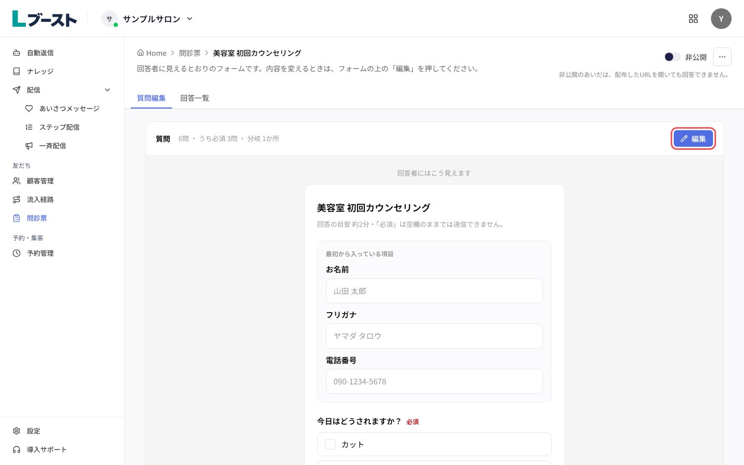The width and height of the screenshot is (744, 465).
Task: Go to the Home breadcrumb link
Action: (152, 53)
